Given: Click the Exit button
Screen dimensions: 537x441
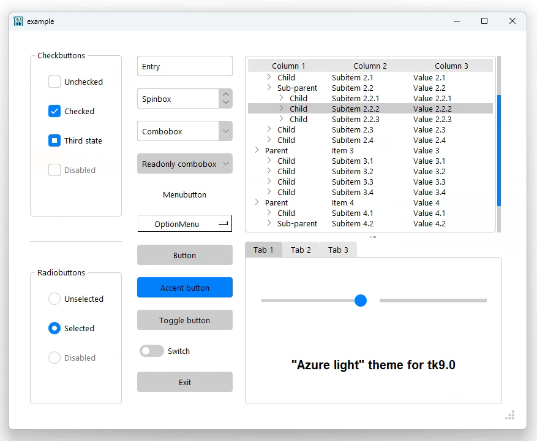Looking at the screenshot, I should 185,382.
